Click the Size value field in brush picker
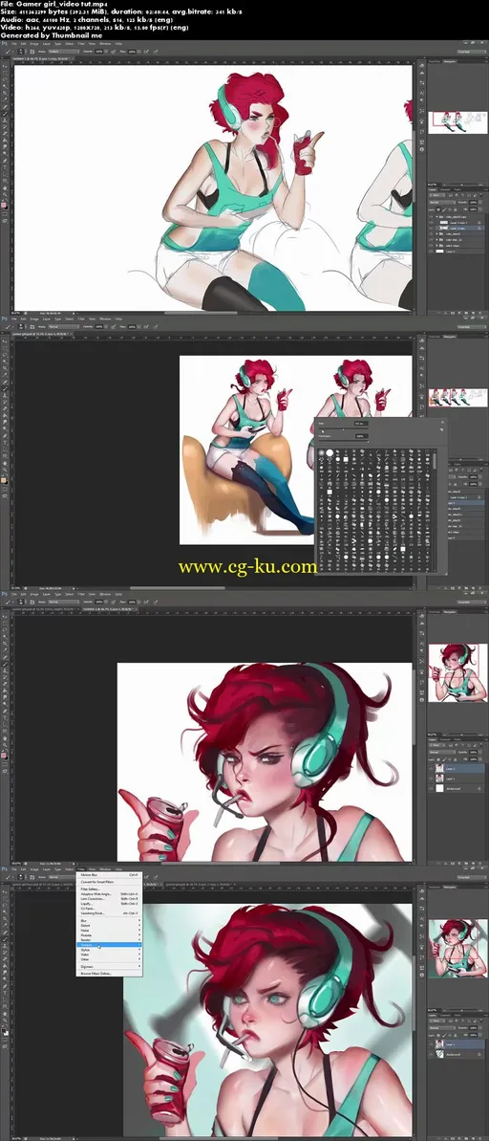Viewport: 489px width, 1141px height. point(361,424)
